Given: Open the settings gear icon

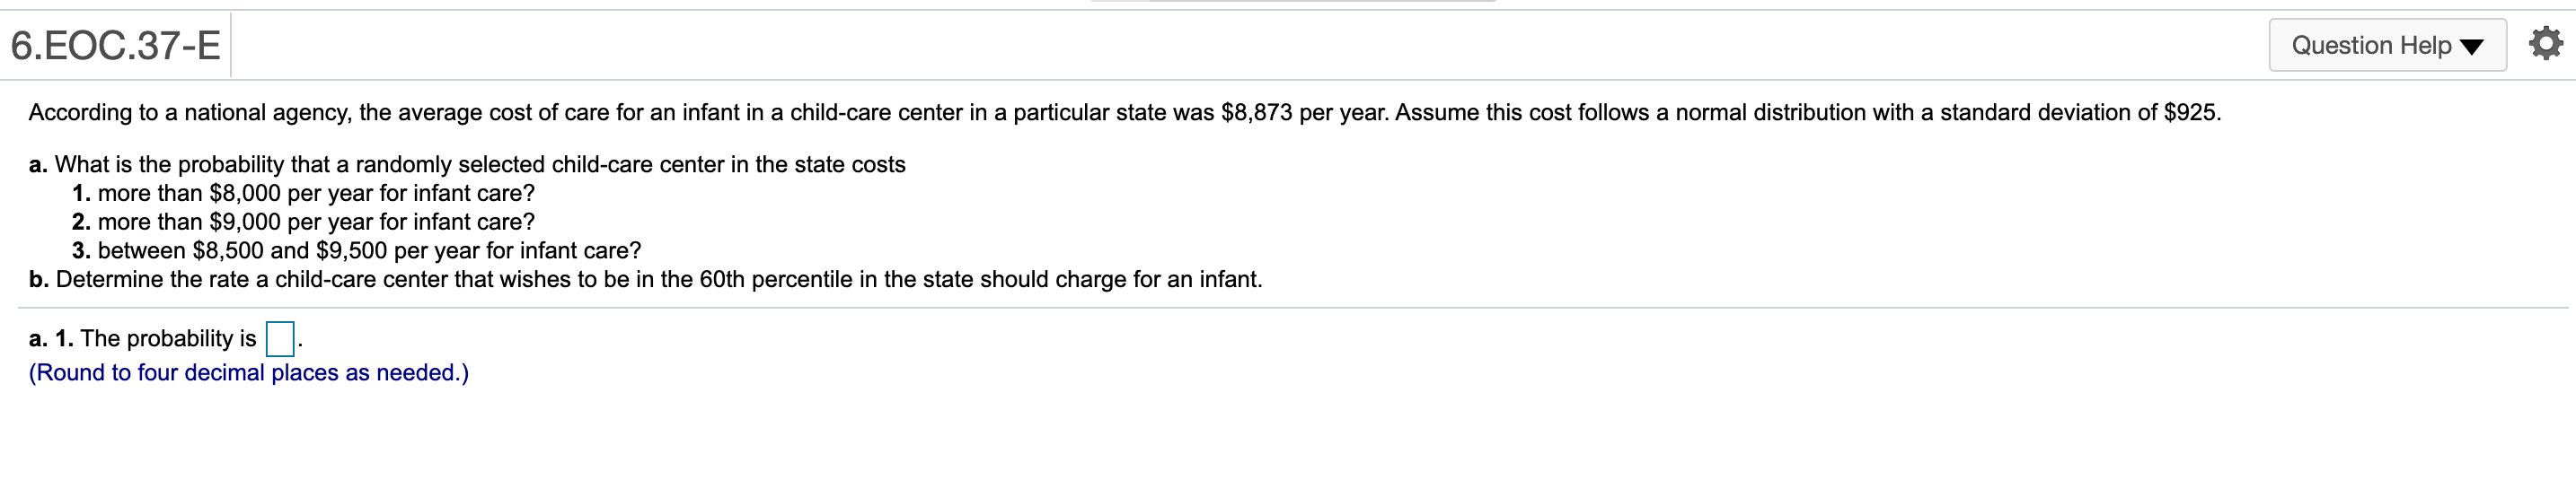Looking at the screenshot, I should click(2545, 44).
